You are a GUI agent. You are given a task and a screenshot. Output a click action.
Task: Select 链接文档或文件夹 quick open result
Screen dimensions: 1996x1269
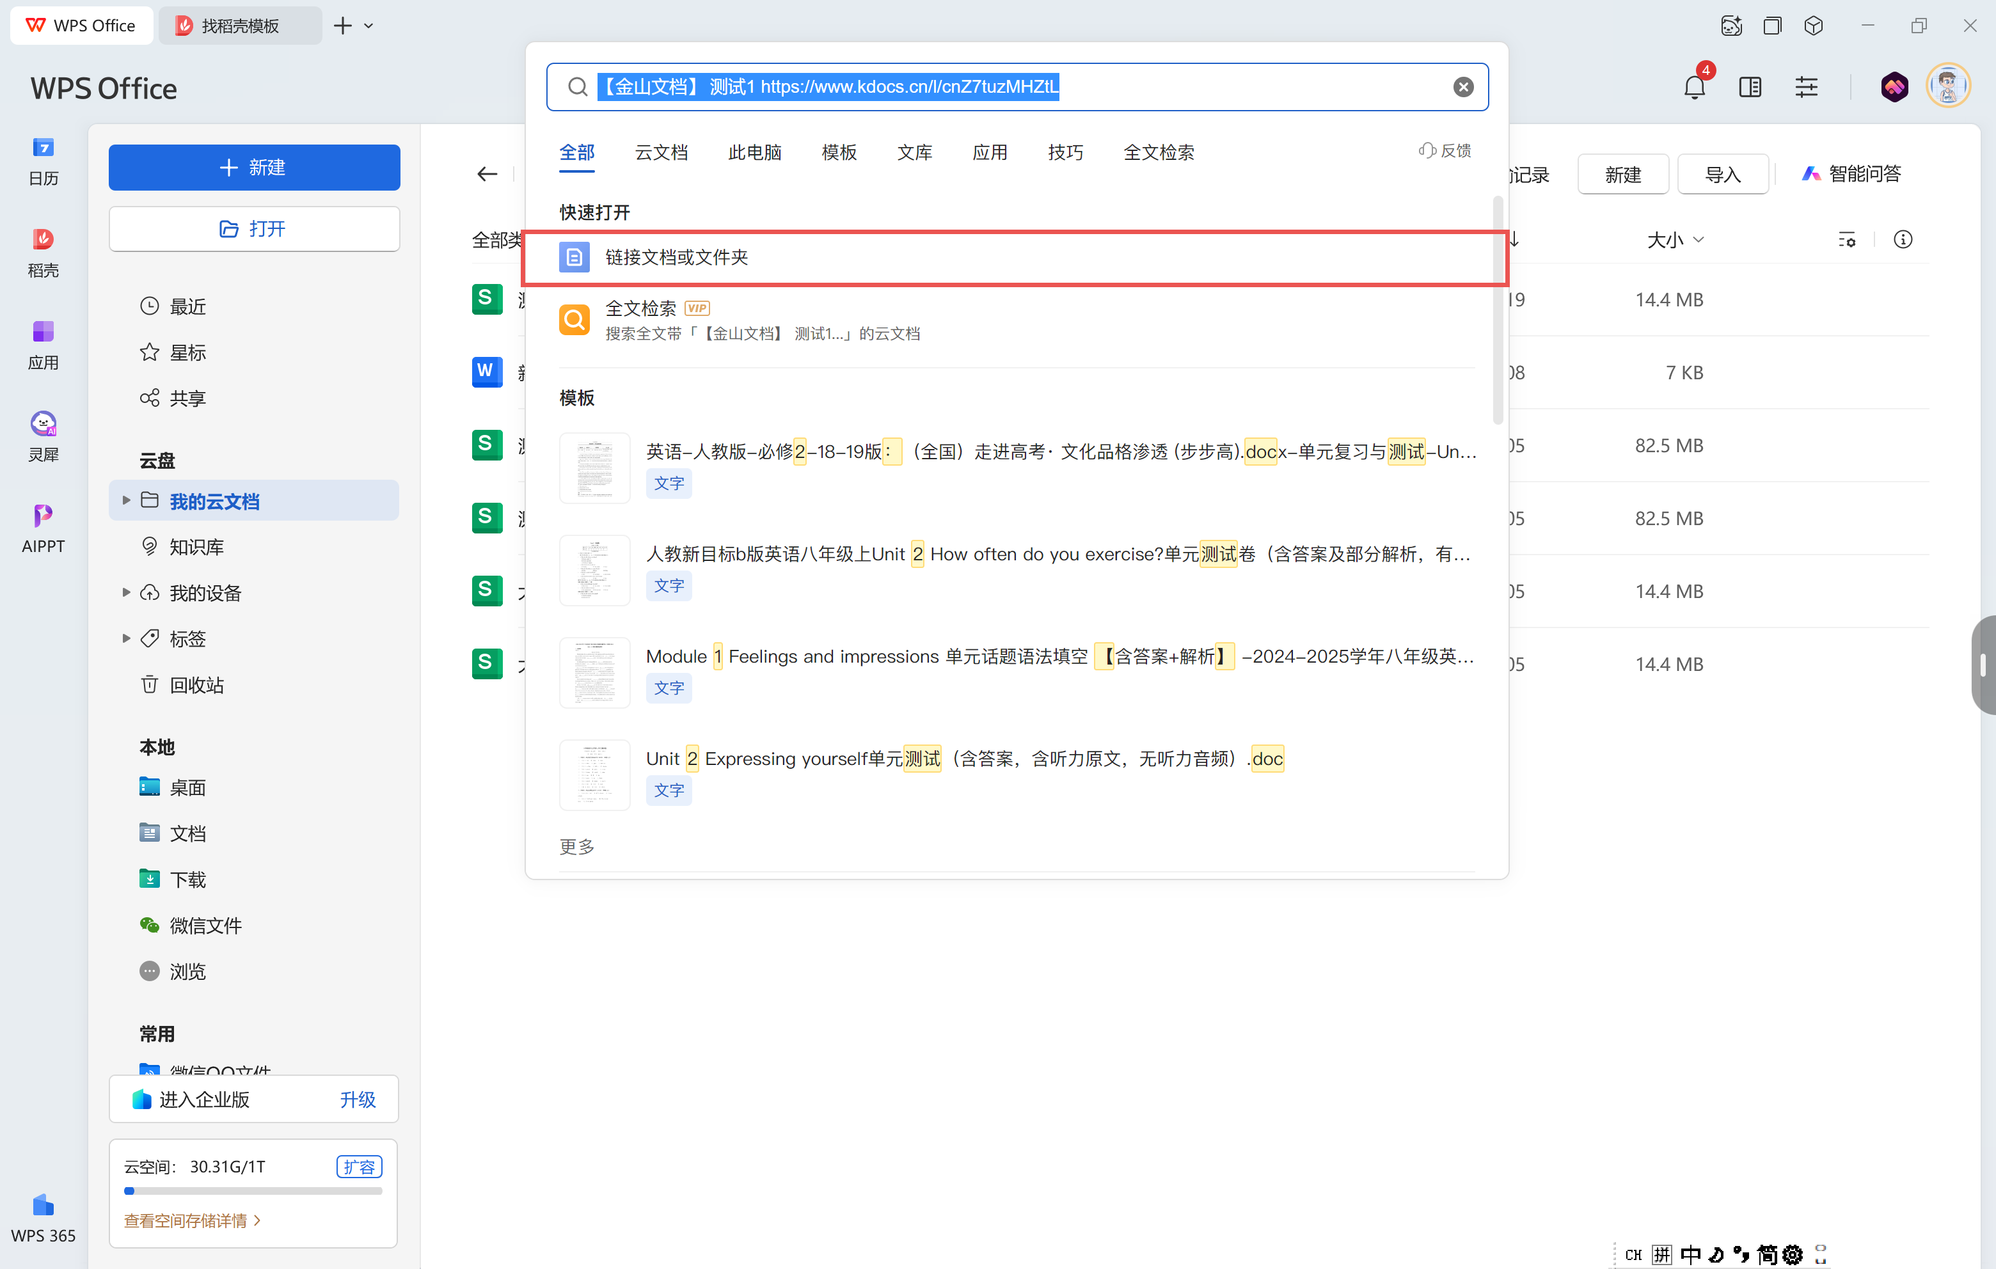(x=676, y=257)
